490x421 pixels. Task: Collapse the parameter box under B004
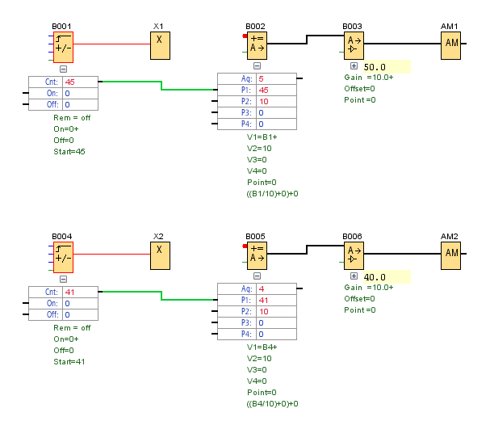(63, 279)
